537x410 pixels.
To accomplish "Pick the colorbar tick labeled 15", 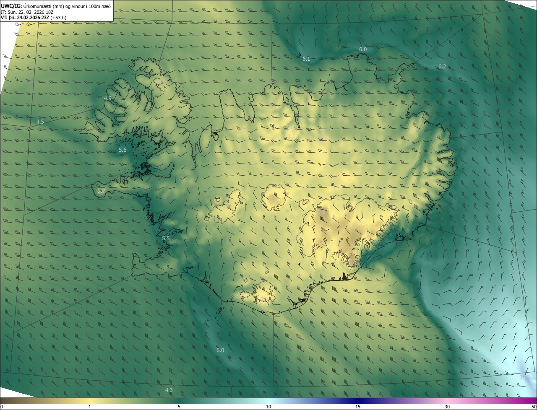I will pyautogui.click(x=358, y=407).
